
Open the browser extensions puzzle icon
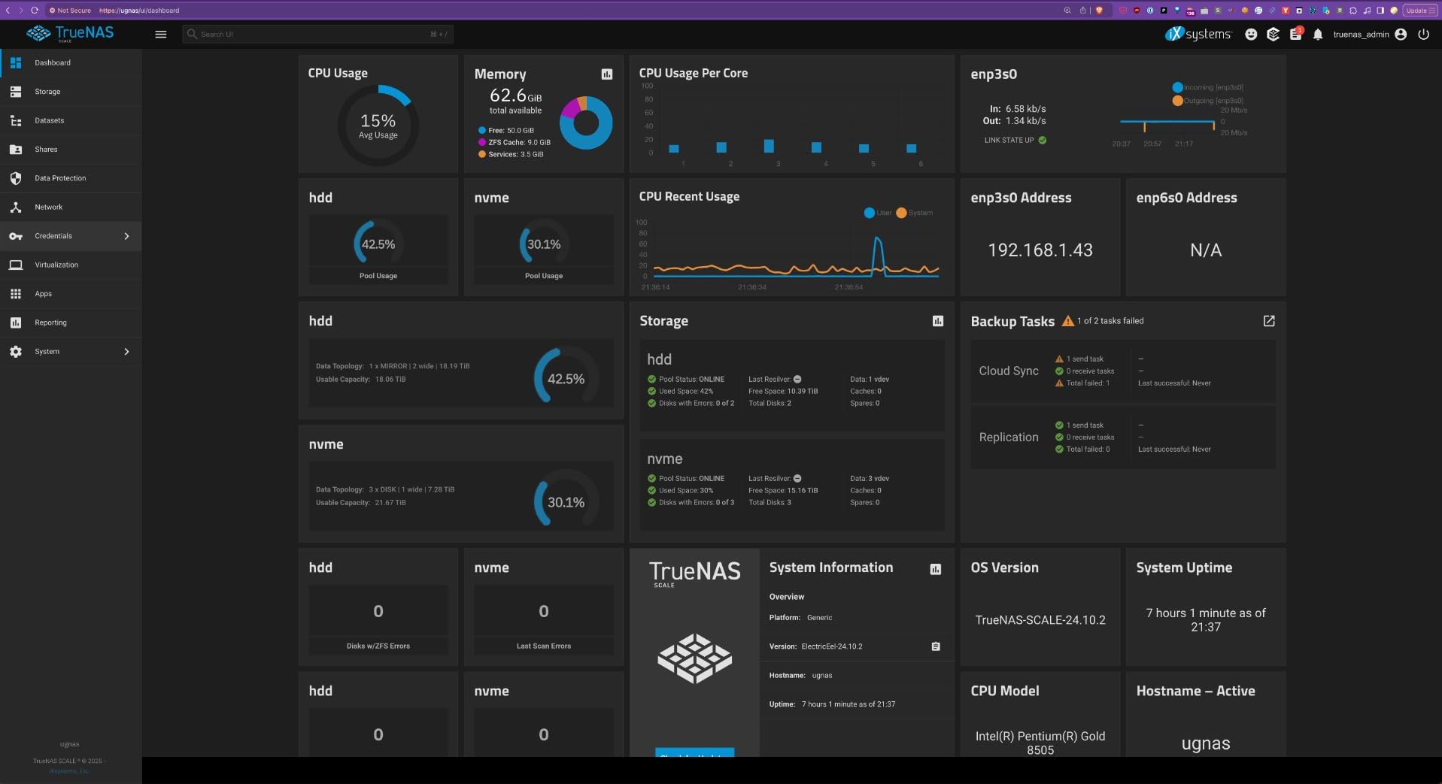[x=1352, y=11]
